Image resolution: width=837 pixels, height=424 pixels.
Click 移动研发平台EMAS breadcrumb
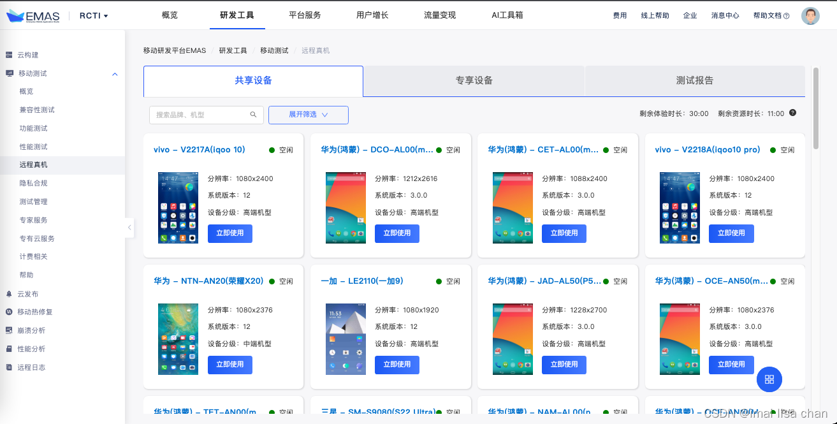[175, 50]
